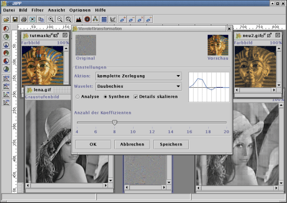Open the Filter menu
The width and height of the screenshot is (287, 203).
pos(38,10)
